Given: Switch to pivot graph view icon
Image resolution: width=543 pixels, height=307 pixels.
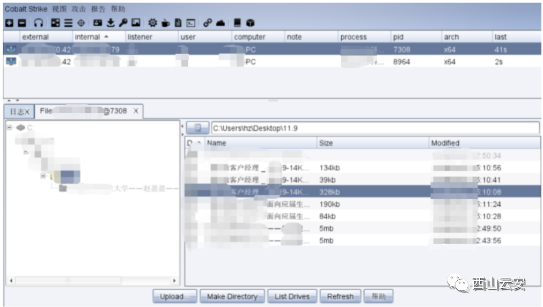Looking at the screenshot, I should click(55, 23).
